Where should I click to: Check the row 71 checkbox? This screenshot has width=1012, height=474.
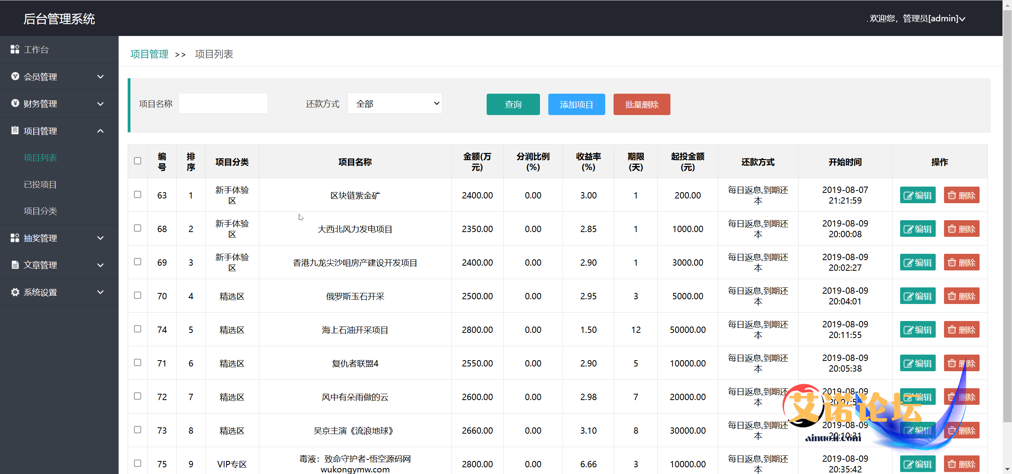pyautogui.click(x=138, y=363)
